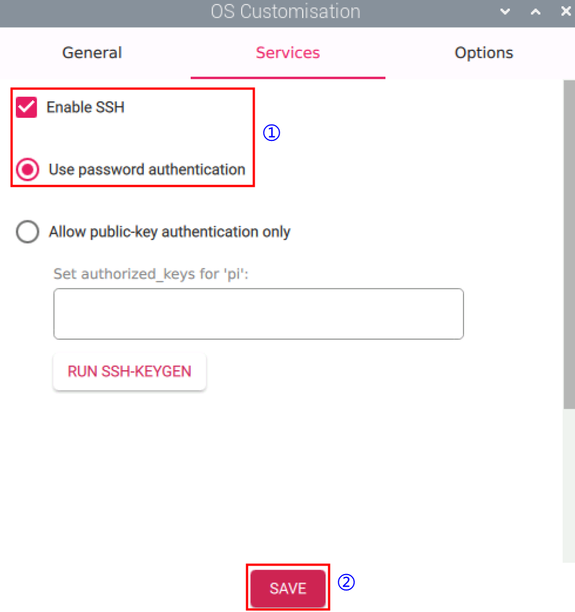The width and height of the screenshot is (575, 612).
Task: Select the Use password authentication radio button
Action: coord(28,169)
